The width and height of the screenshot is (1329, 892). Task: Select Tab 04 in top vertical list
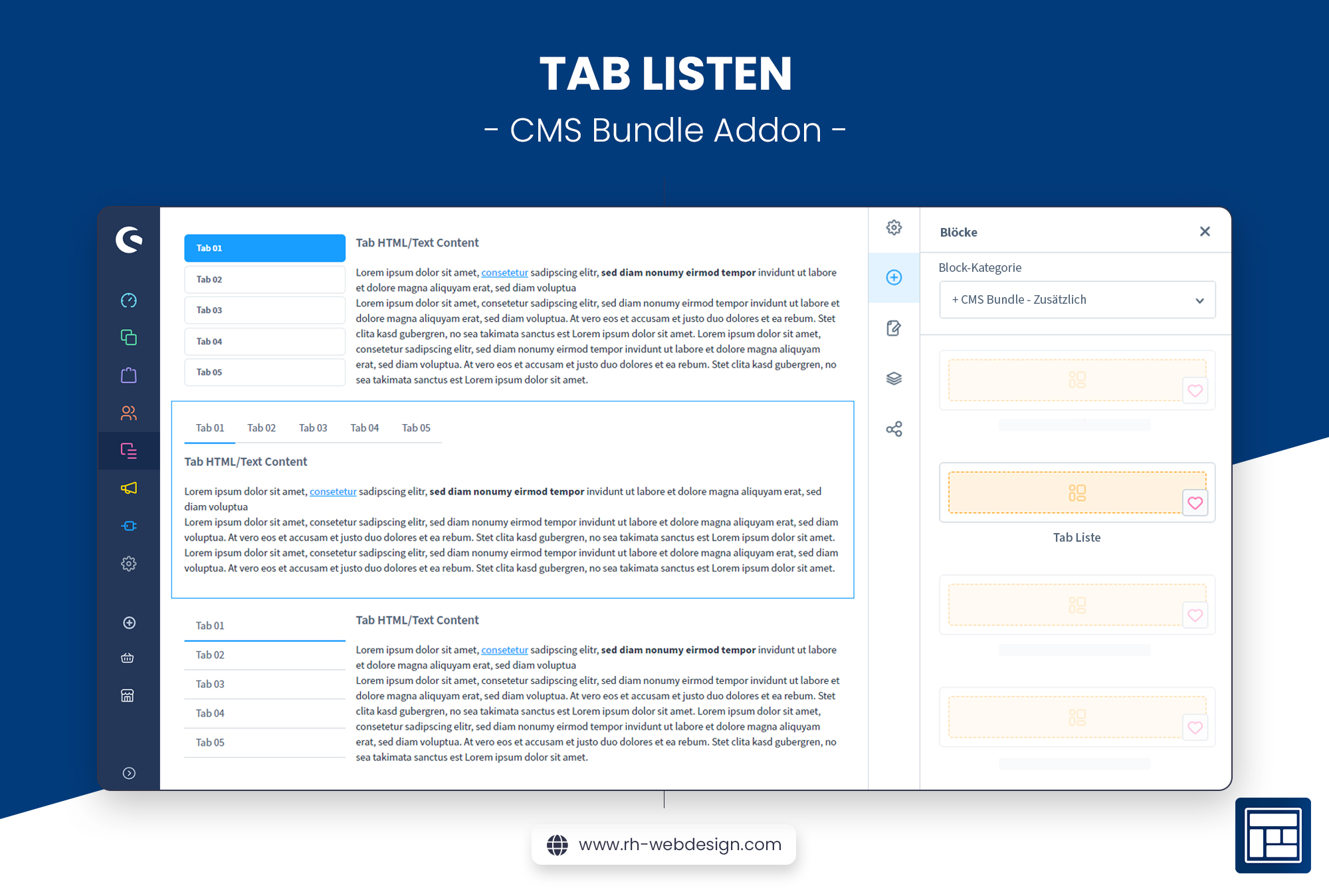(264, 341)
